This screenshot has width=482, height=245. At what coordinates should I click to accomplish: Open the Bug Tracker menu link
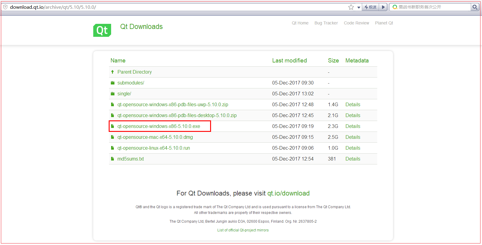click(326, 23)
